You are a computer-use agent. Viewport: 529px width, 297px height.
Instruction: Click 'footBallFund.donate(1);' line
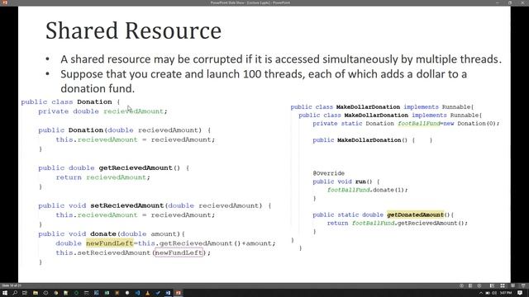tap(367, 190)
